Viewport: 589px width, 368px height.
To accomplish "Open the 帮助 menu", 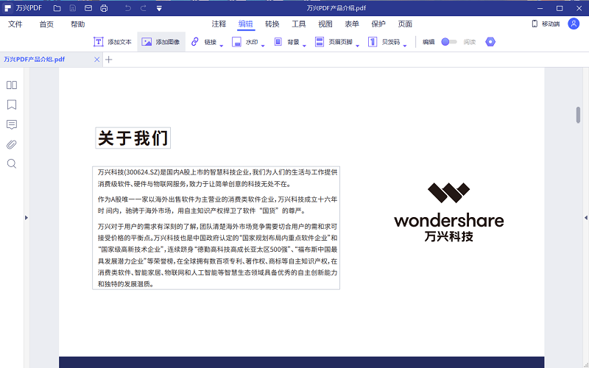I will [x=78, y=24].
